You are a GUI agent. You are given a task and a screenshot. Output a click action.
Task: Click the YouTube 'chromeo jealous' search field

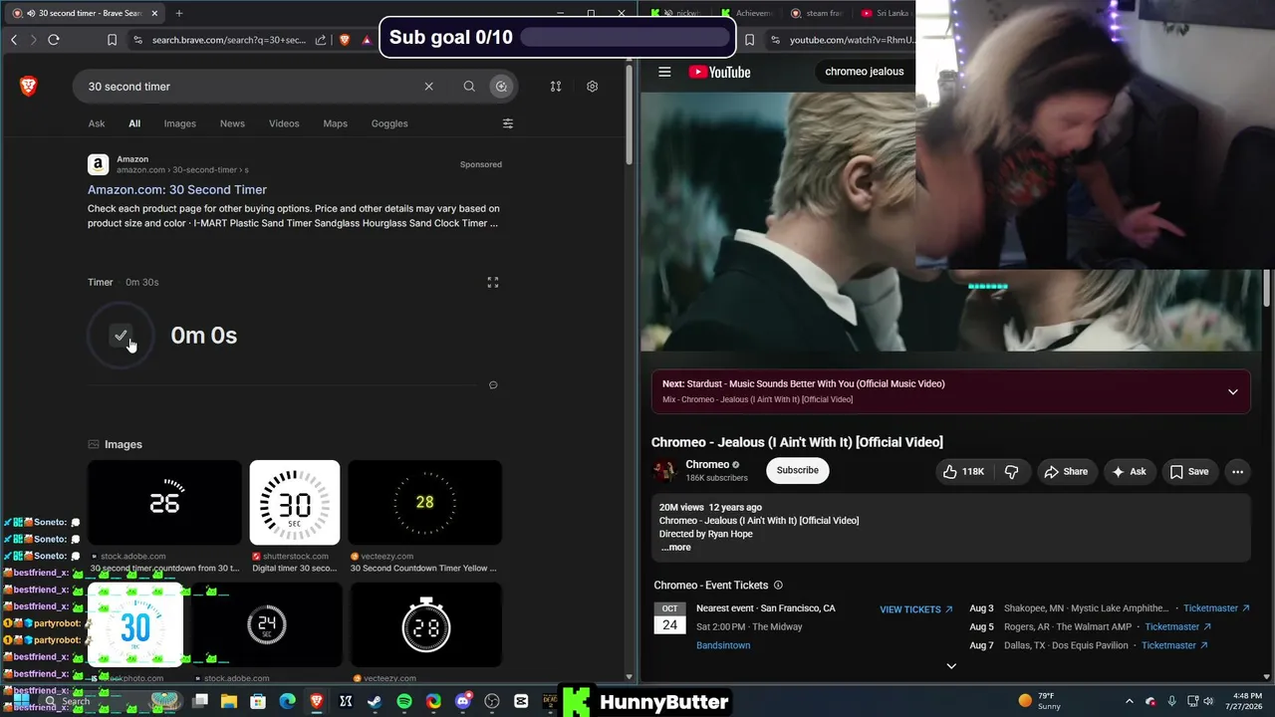coord(864,72)
